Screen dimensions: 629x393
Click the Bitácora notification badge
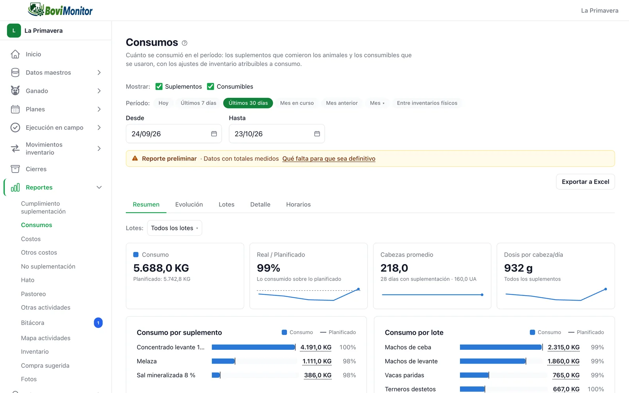[x=98, y=323]
